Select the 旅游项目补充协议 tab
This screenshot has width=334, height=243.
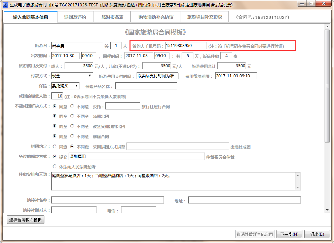[x=205, y=17]
